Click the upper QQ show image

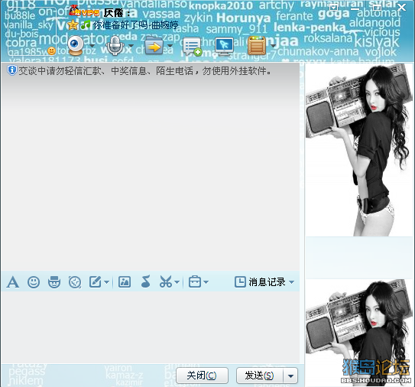[x=358, y=150]
